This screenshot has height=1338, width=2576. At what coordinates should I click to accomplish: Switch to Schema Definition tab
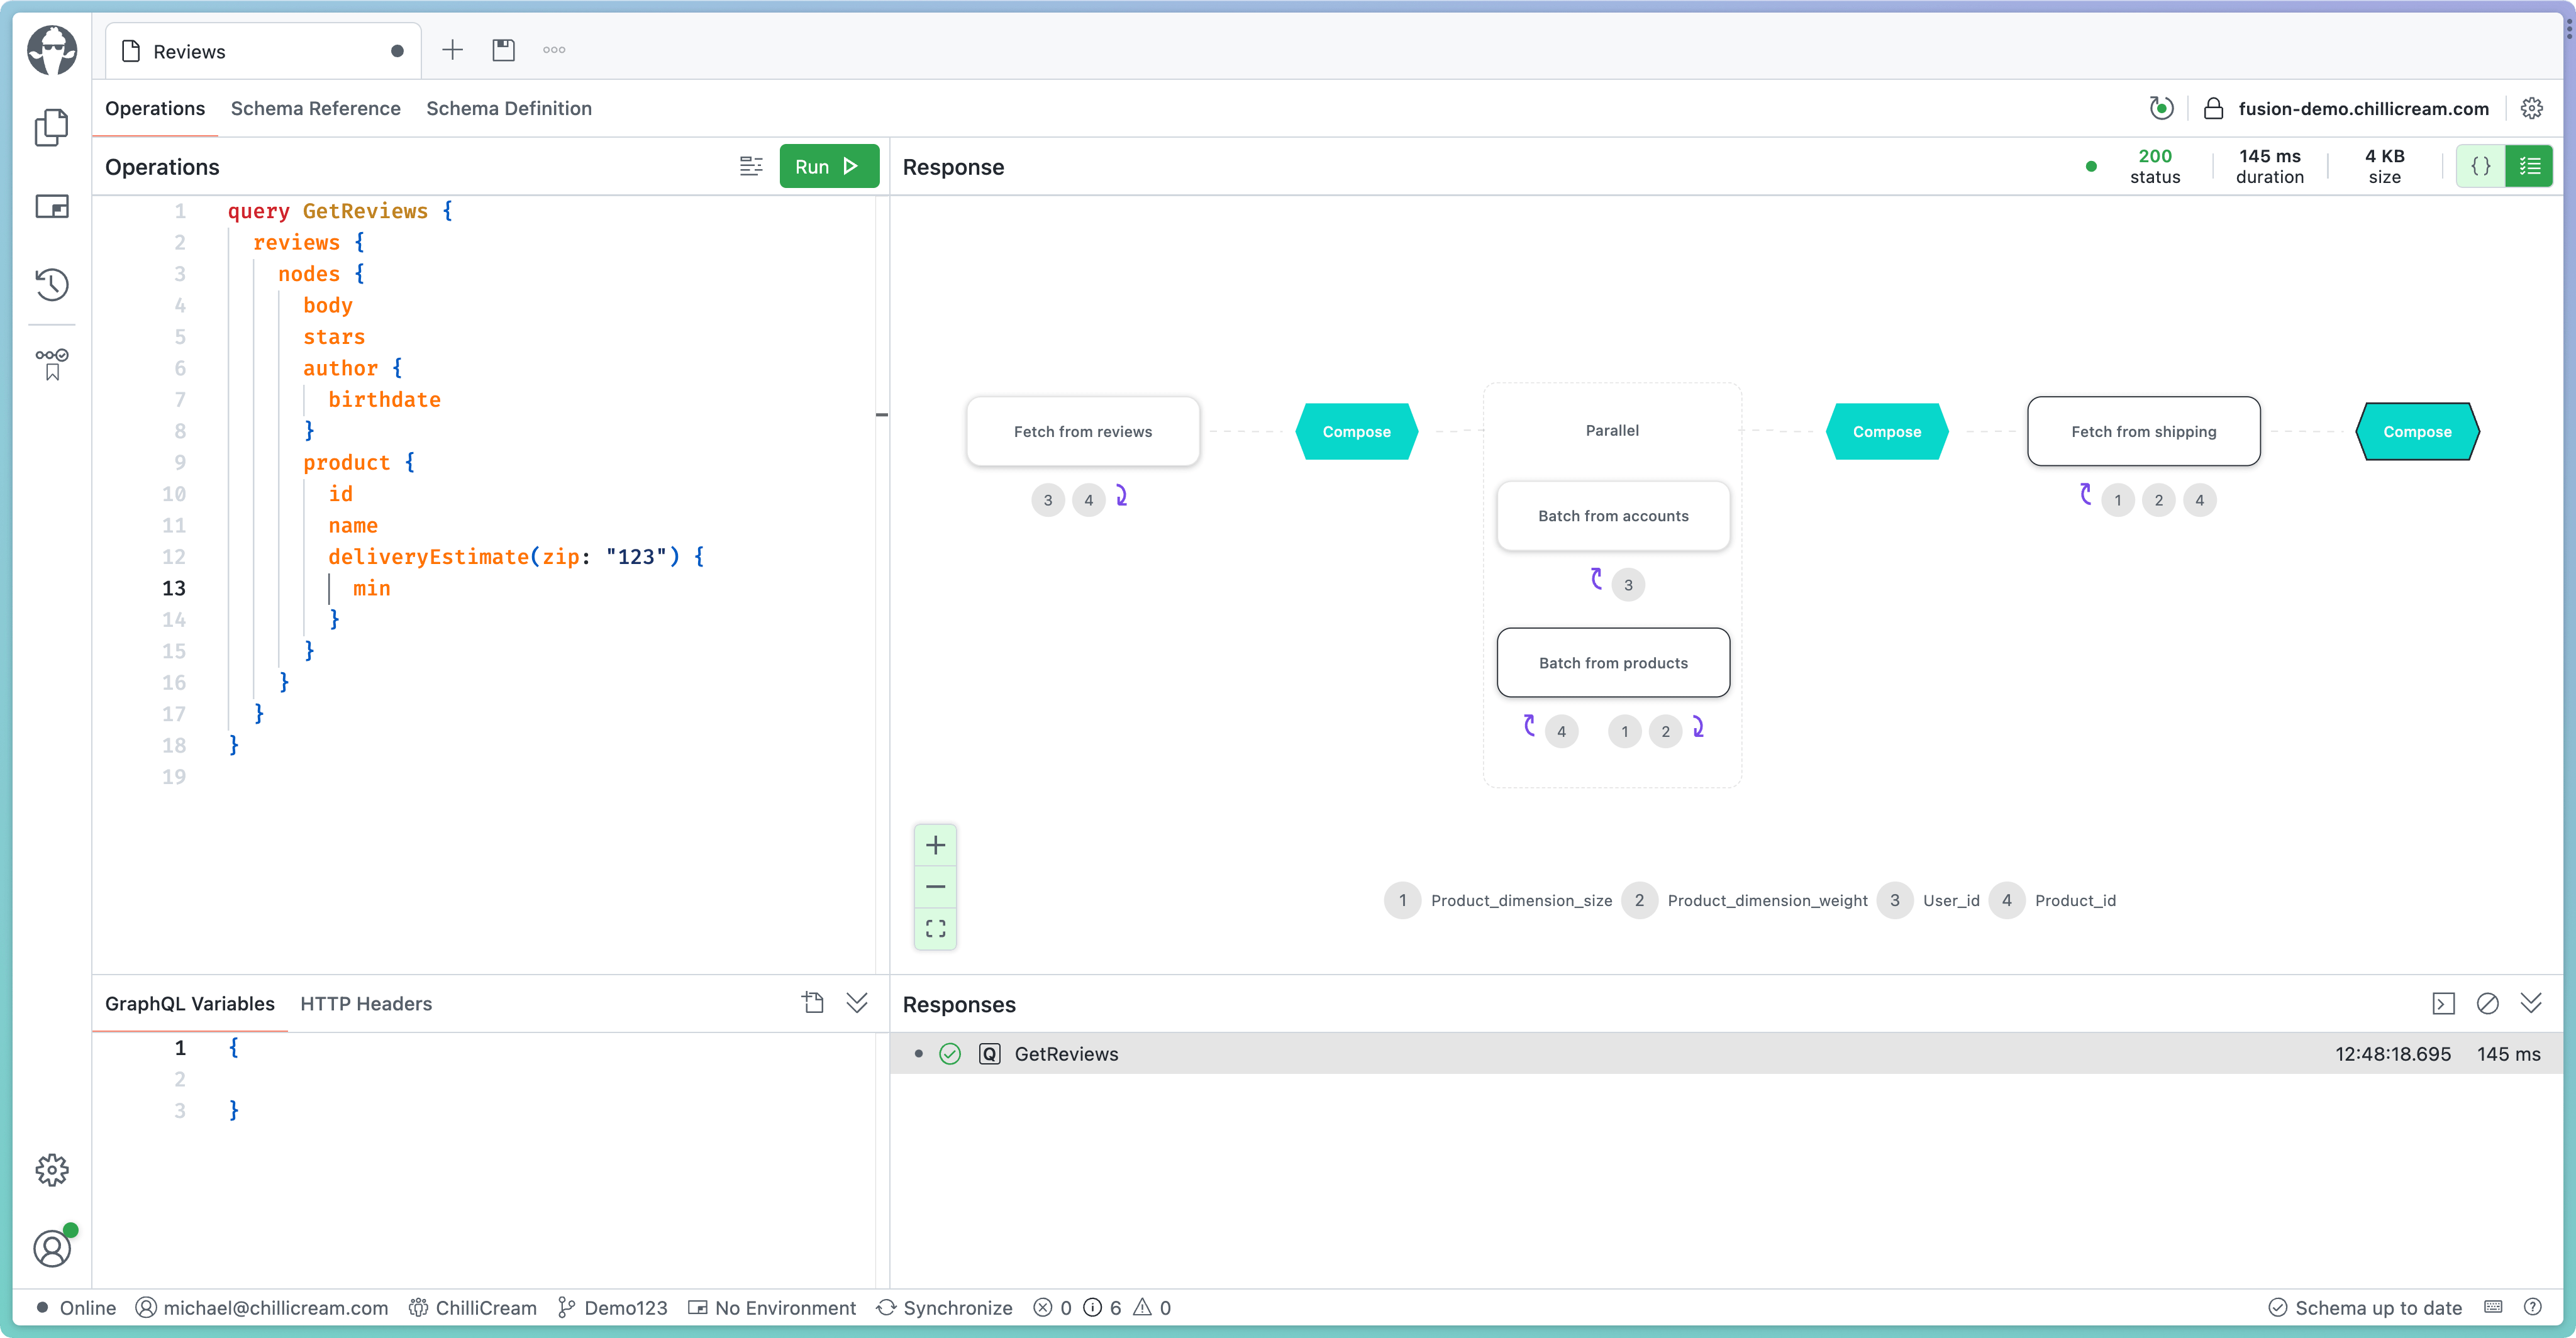509,108
